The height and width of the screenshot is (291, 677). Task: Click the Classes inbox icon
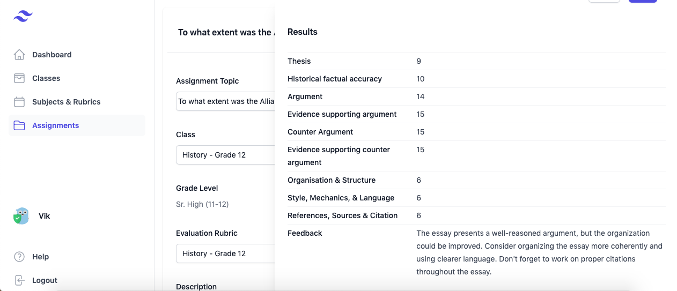(x=19, y=78)
